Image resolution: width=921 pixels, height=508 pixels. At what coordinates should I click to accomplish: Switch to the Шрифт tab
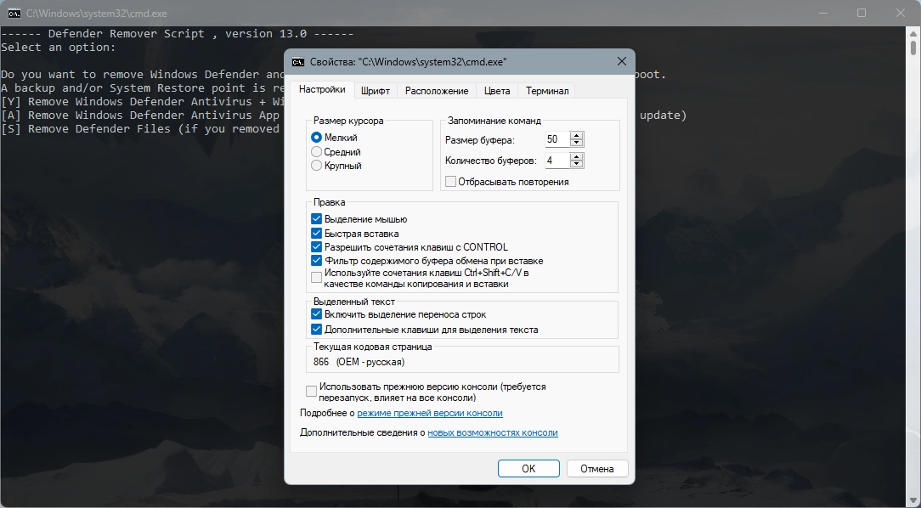[376, 90]
